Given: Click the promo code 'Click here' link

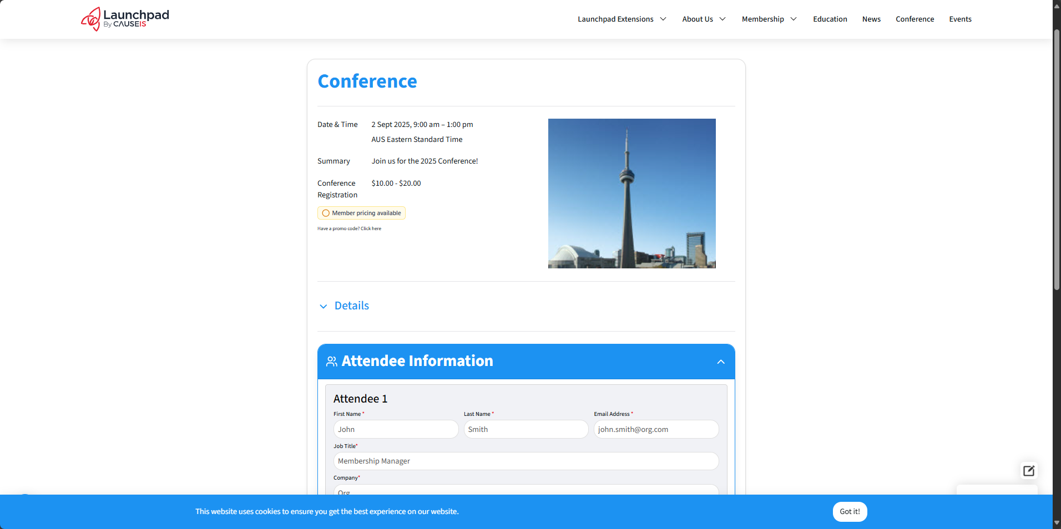Looking at the screenshot, I should pyautogui.click(x=371, y=228).
